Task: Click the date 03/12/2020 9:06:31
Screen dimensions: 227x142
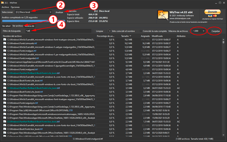Action: point(161,133)
